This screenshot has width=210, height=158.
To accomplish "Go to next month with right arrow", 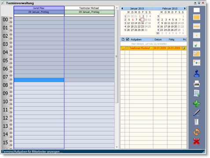I will point(185,8).
